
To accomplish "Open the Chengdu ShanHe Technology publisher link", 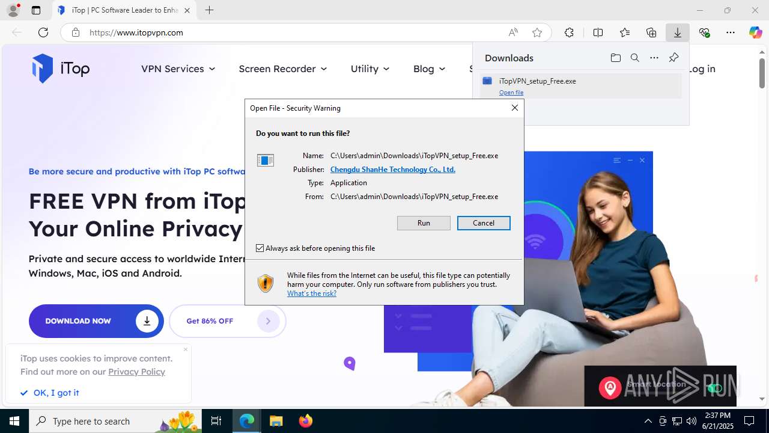I will click(x=393, y=170).
